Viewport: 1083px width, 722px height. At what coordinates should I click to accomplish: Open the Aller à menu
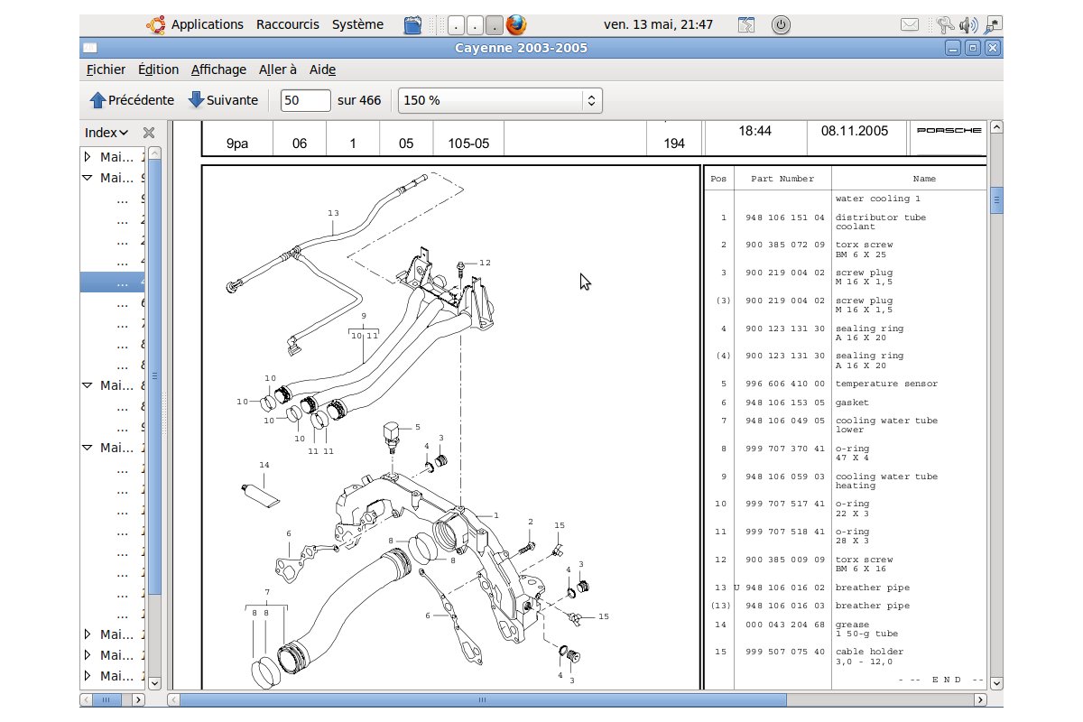click(278, 69)
